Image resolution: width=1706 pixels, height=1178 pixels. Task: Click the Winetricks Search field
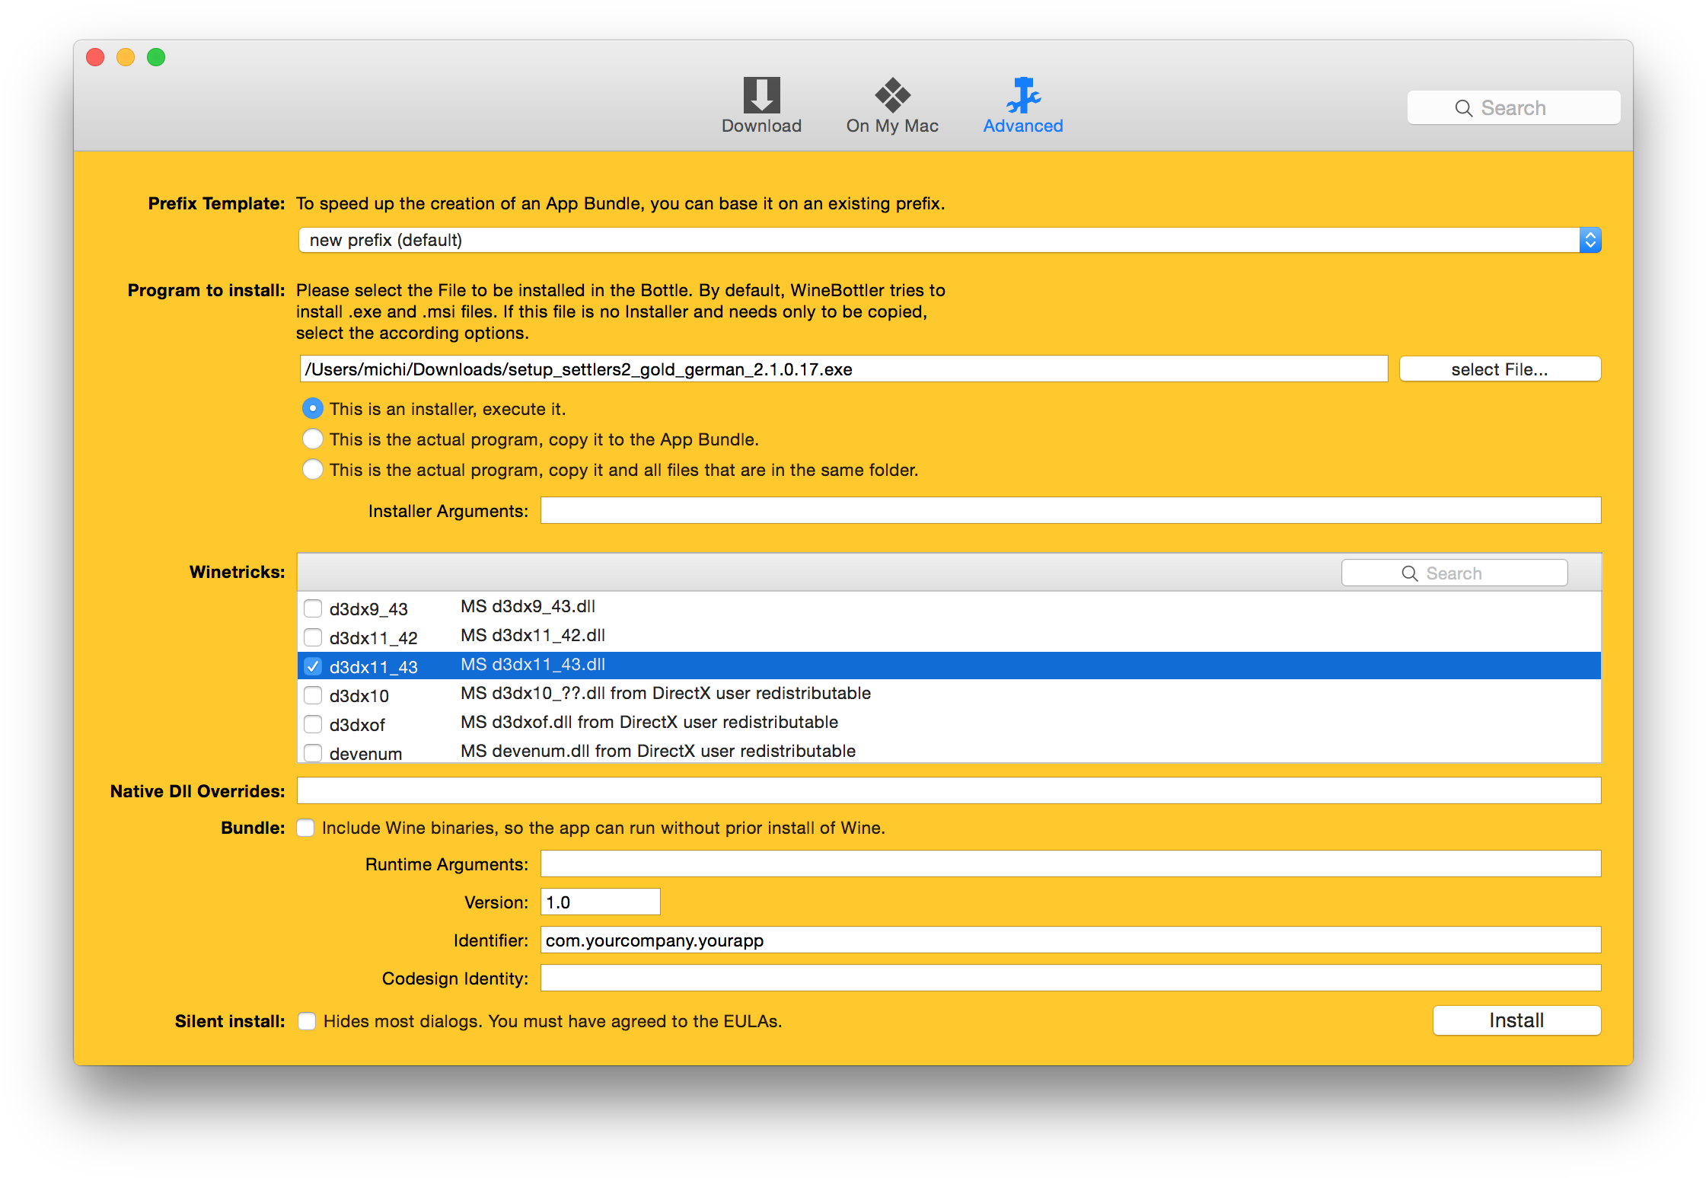coord(1454,573)
